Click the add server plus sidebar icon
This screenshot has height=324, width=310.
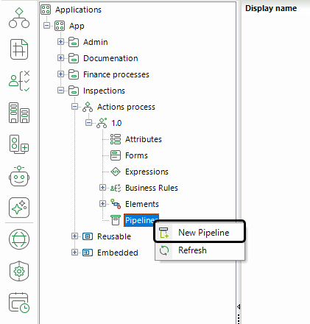[19, 144]
